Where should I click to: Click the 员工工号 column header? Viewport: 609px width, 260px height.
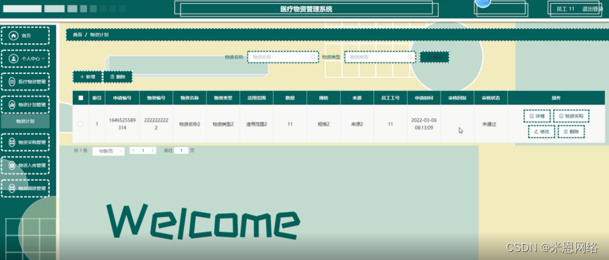click(x=391, y=98)
